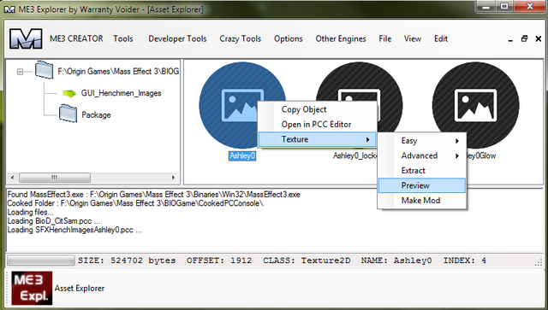Close the inner Asset Explorer child window

point(539,38)
